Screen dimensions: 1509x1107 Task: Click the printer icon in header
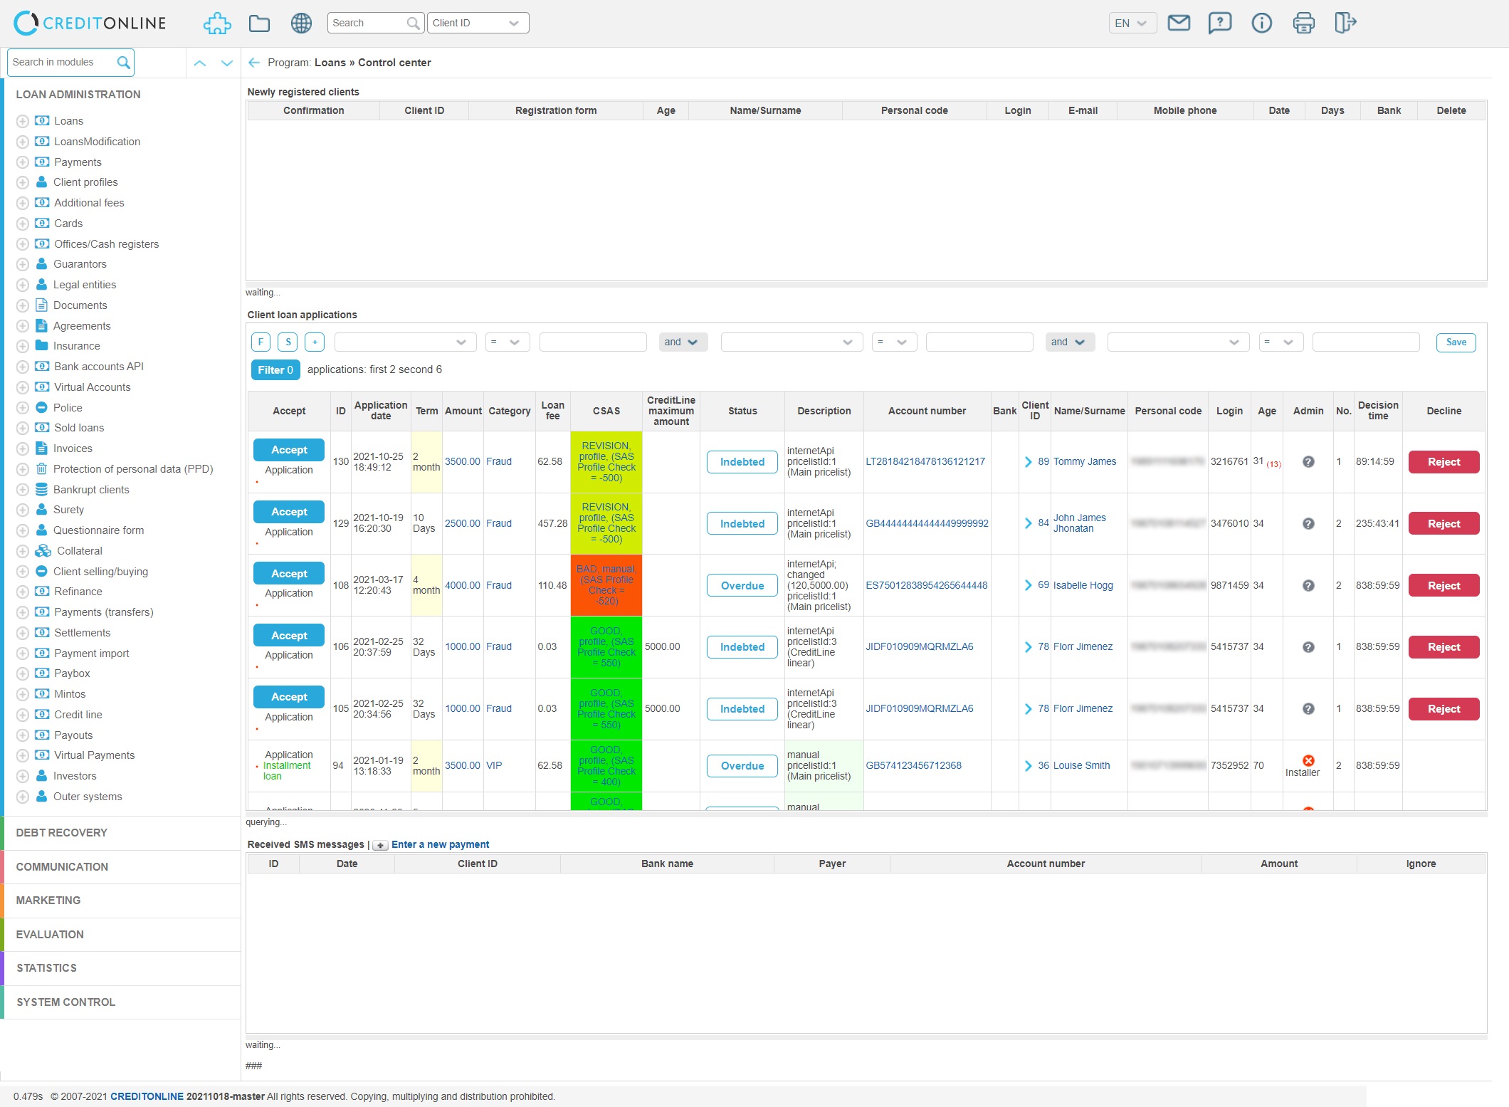tap(1303, 23)
